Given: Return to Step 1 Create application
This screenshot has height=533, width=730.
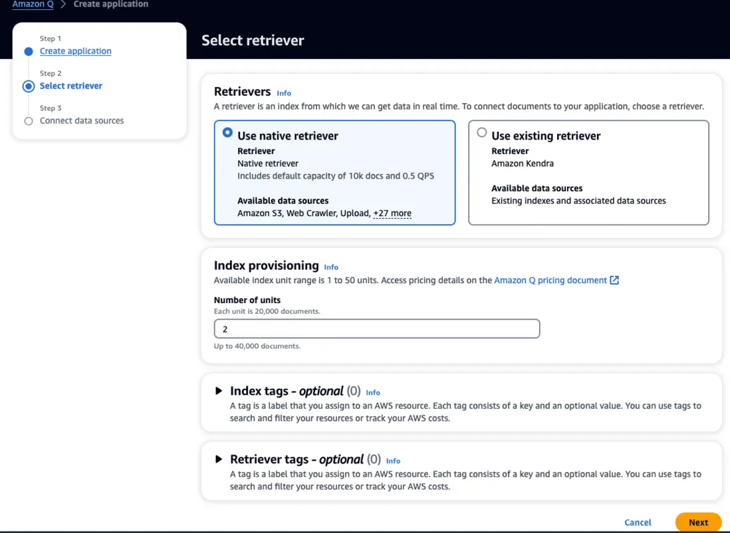Looking at the screenshot, I should [x=76, y=51].
